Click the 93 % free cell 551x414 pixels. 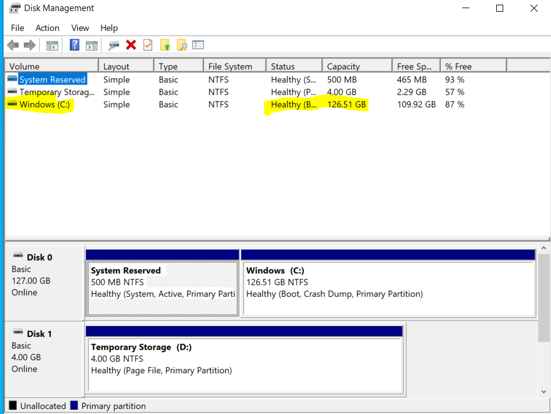click(x=455, y=80)
